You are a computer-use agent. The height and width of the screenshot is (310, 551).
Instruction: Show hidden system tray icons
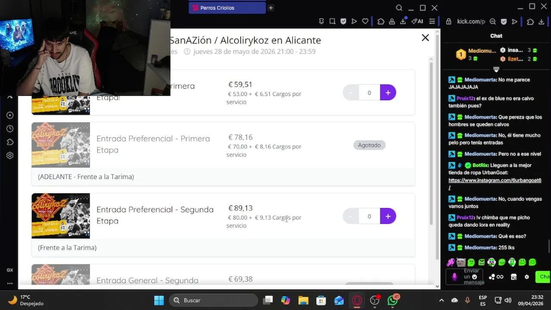tap(441, 300)
